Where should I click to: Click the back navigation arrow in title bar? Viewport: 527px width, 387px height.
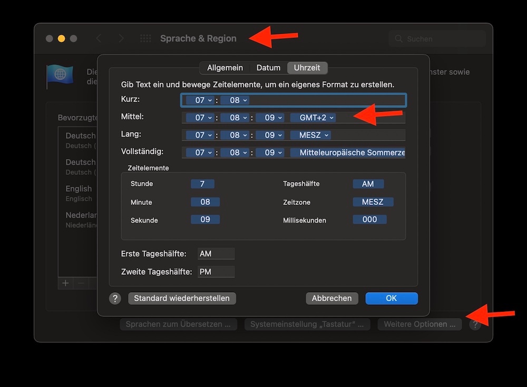pos(99,38)
